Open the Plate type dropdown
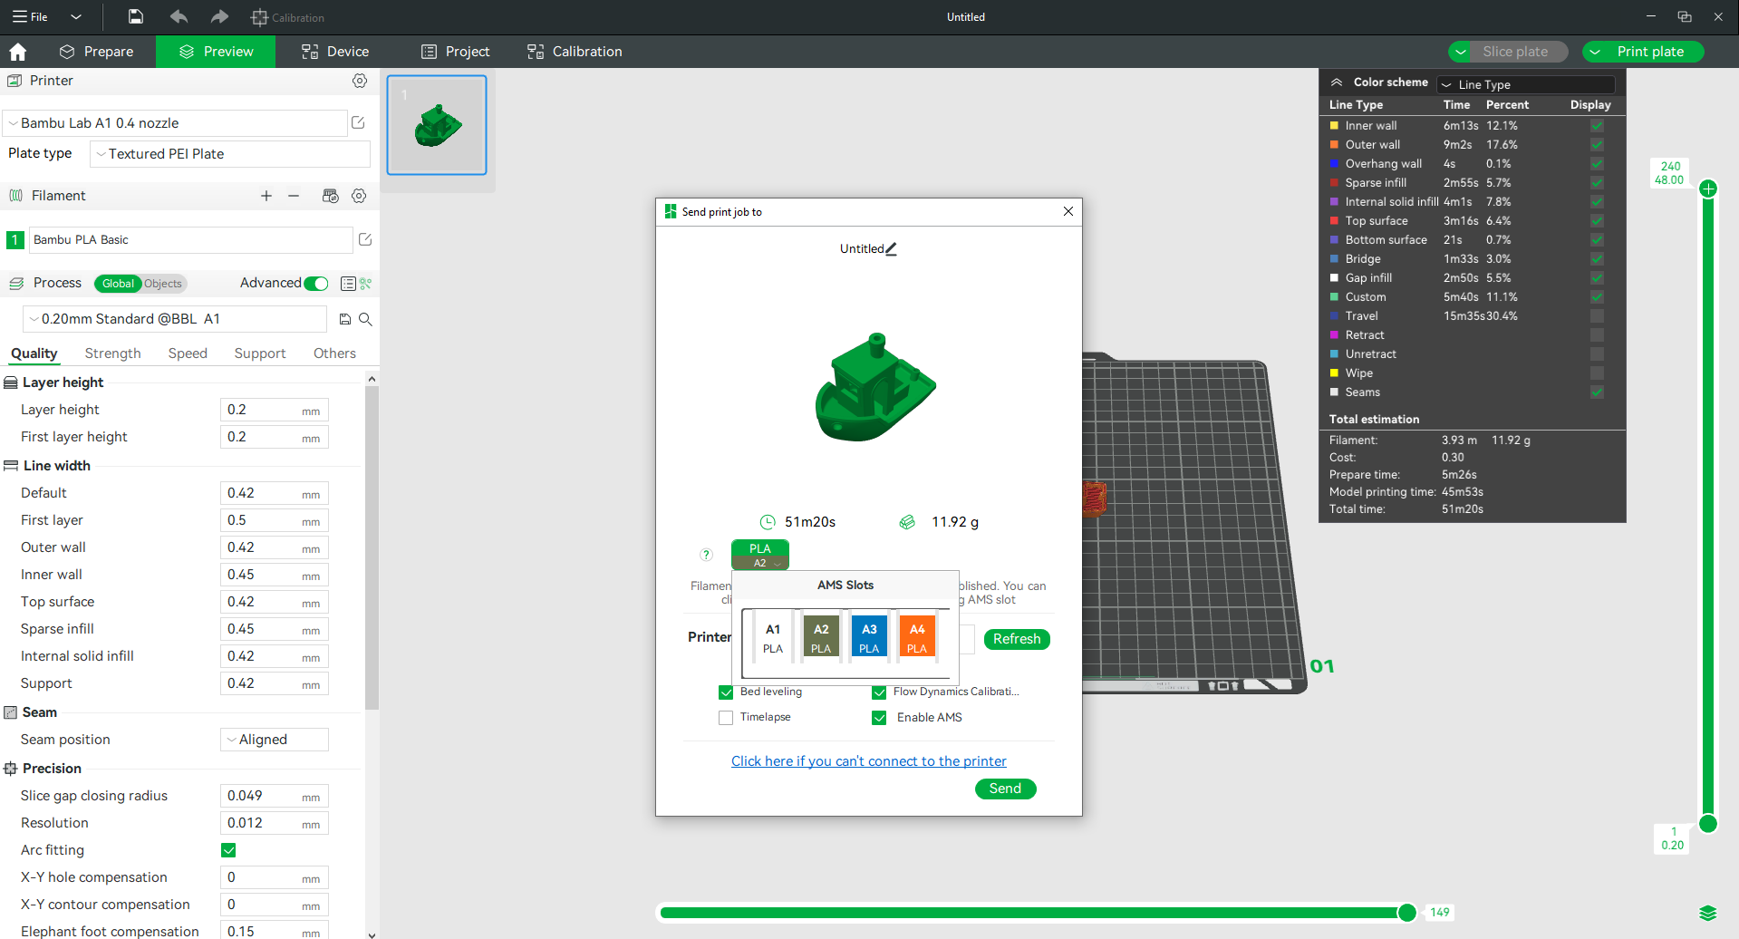 [x=230, y=154]
